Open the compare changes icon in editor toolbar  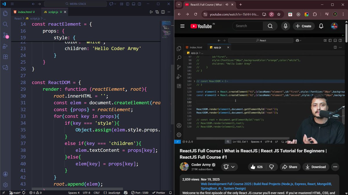[x=157, y=12]
